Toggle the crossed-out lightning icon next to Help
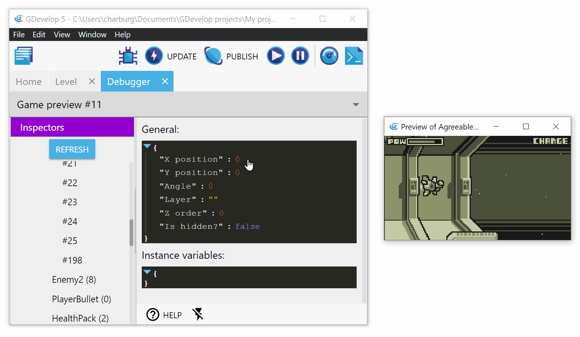Viewport: 580px width, 337px height. 198,314
